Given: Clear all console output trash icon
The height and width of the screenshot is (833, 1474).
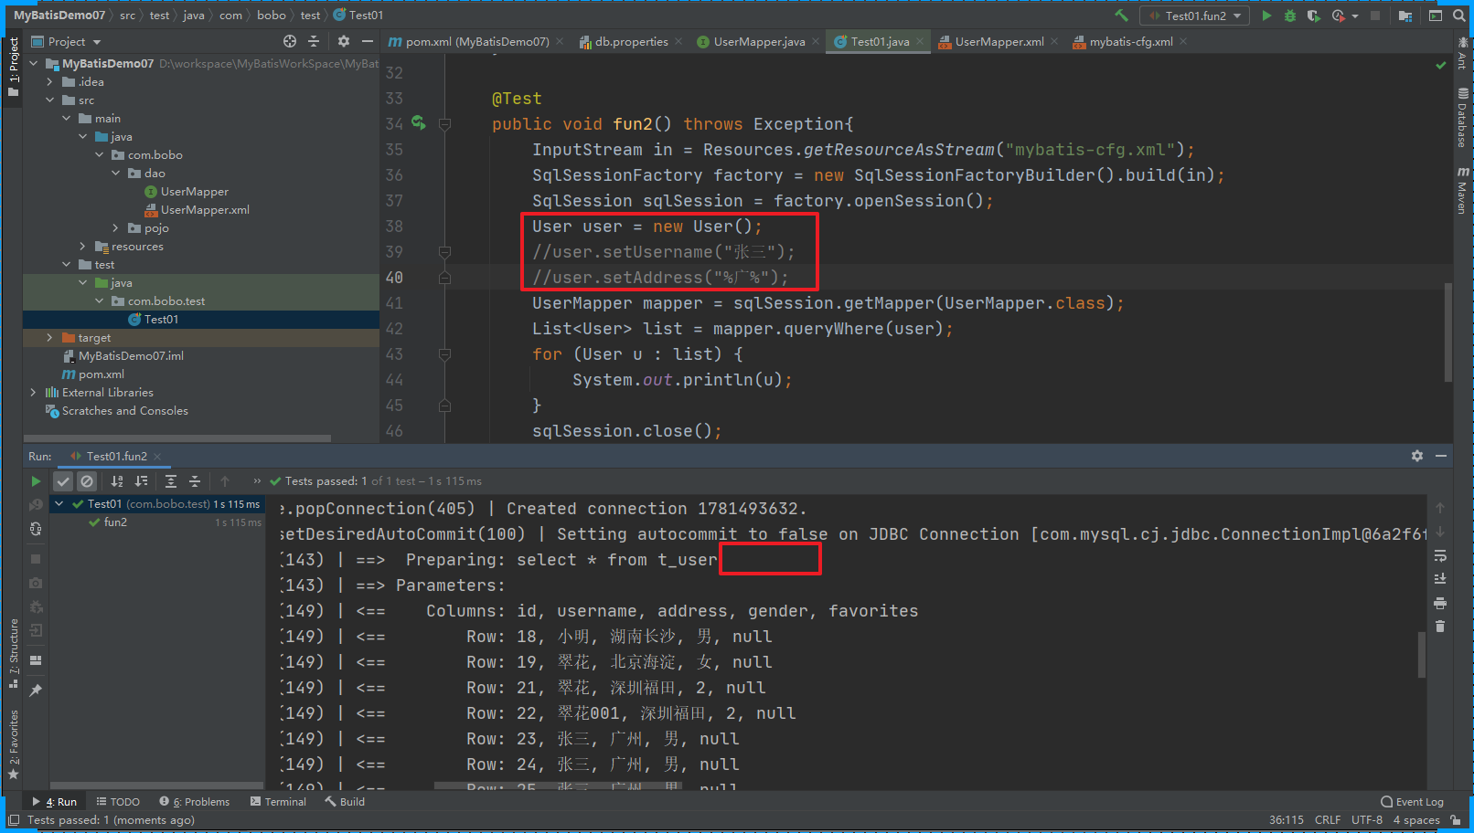Looking at the screenshot, I should tap(1440, 627).
